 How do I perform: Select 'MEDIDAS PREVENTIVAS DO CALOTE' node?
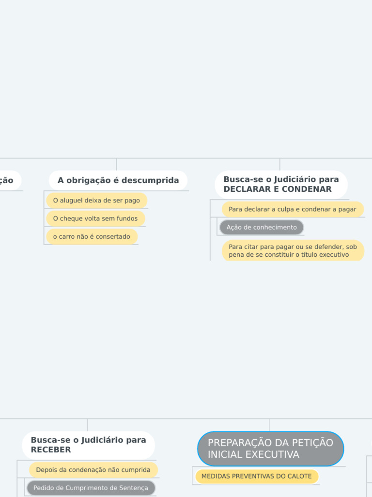click(257, 477)
